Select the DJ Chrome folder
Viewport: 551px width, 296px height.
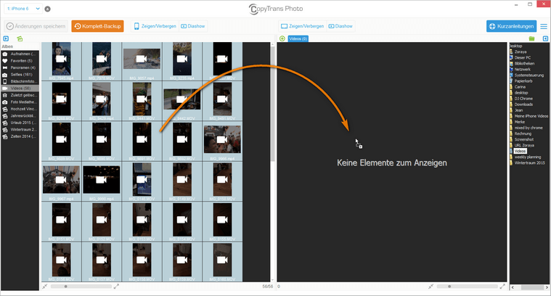[523, 99]
